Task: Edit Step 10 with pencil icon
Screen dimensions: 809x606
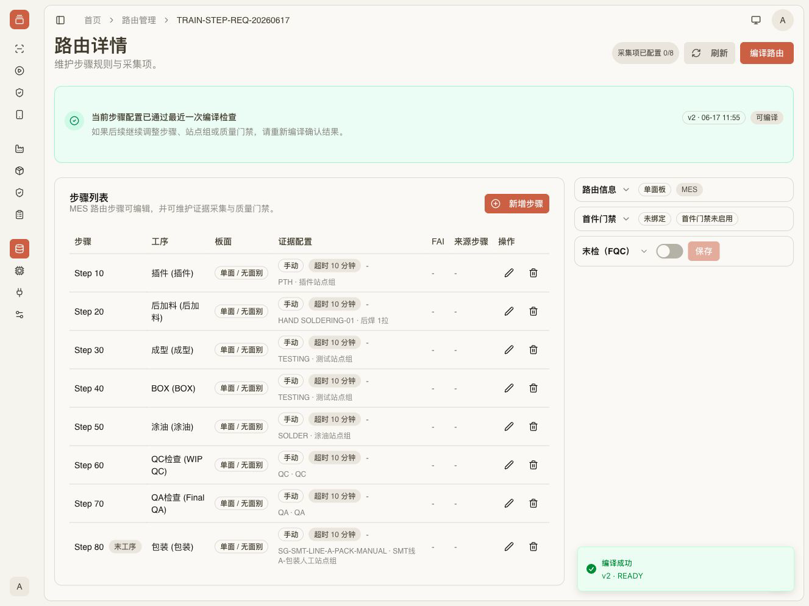Action: (509, 273)
